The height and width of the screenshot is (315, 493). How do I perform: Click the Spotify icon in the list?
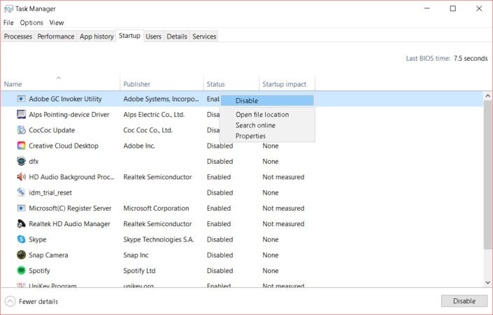(x=21, y=270)
